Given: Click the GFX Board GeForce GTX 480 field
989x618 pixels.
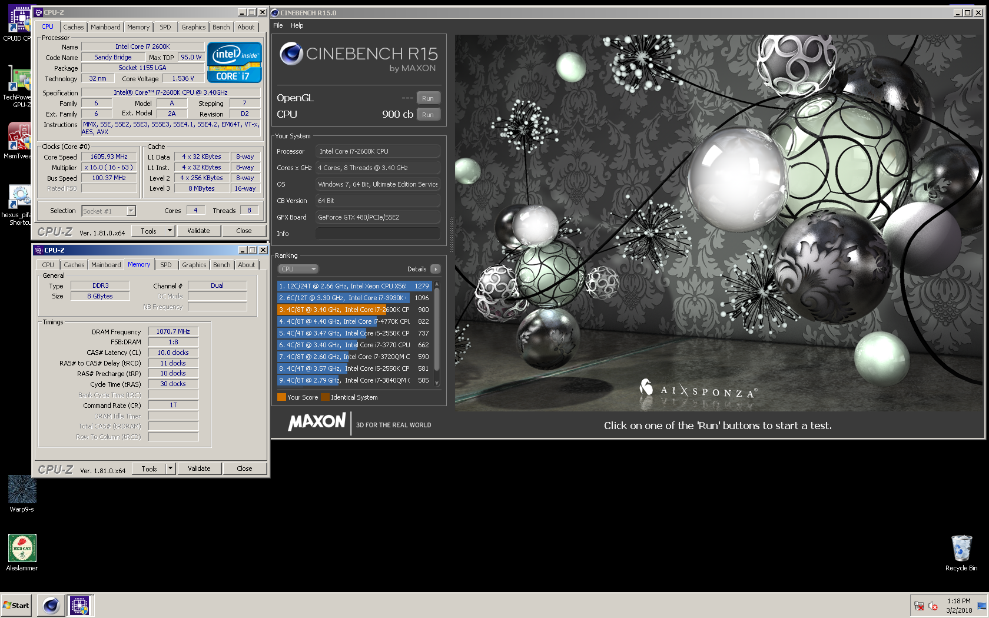Looking at the screenshot, I should point(378,217).
